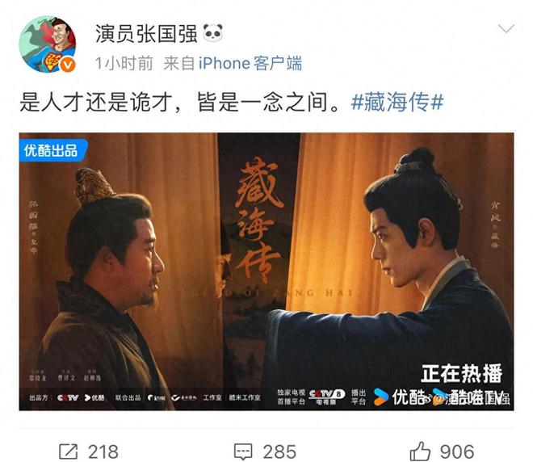The image size is (533, 462).
Task: Open the cartoon superhero profile avatar
Action: (48, 44)
